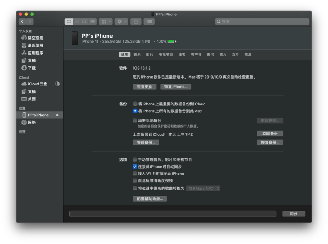Enable 首选标准清晰度视频 checkbox

click(135, 180)
